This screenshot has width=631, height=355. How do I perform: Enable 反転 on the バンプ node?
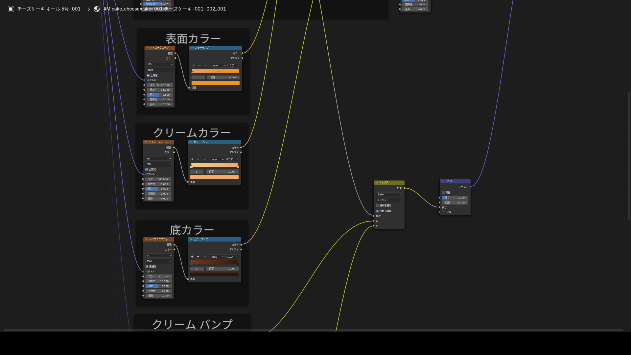443,193
